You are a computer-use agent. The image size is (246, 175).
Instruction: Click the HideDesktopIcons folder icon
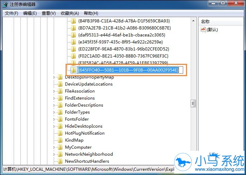click(60, 126)
